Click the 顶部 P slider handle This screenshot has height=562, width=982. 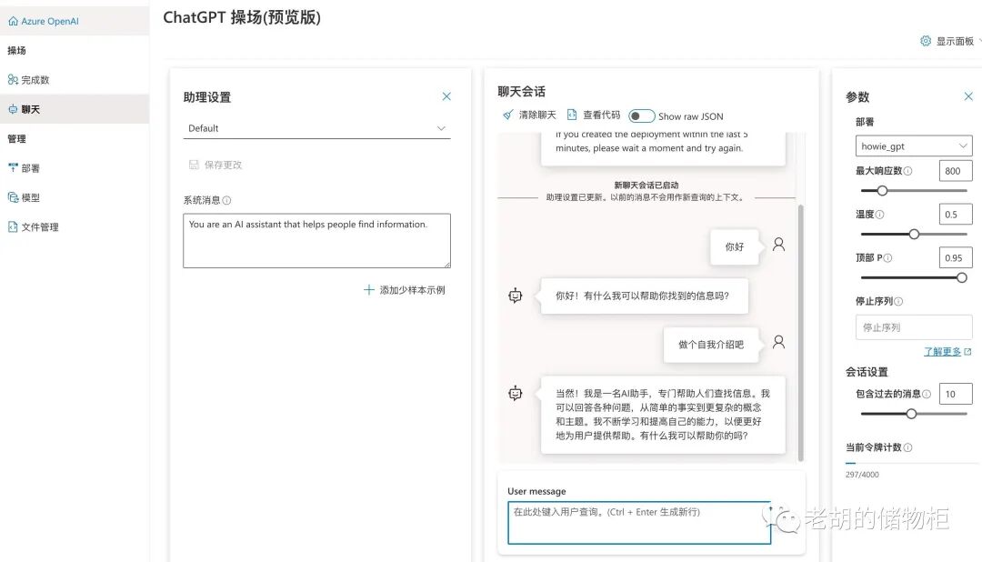(962, 277)
